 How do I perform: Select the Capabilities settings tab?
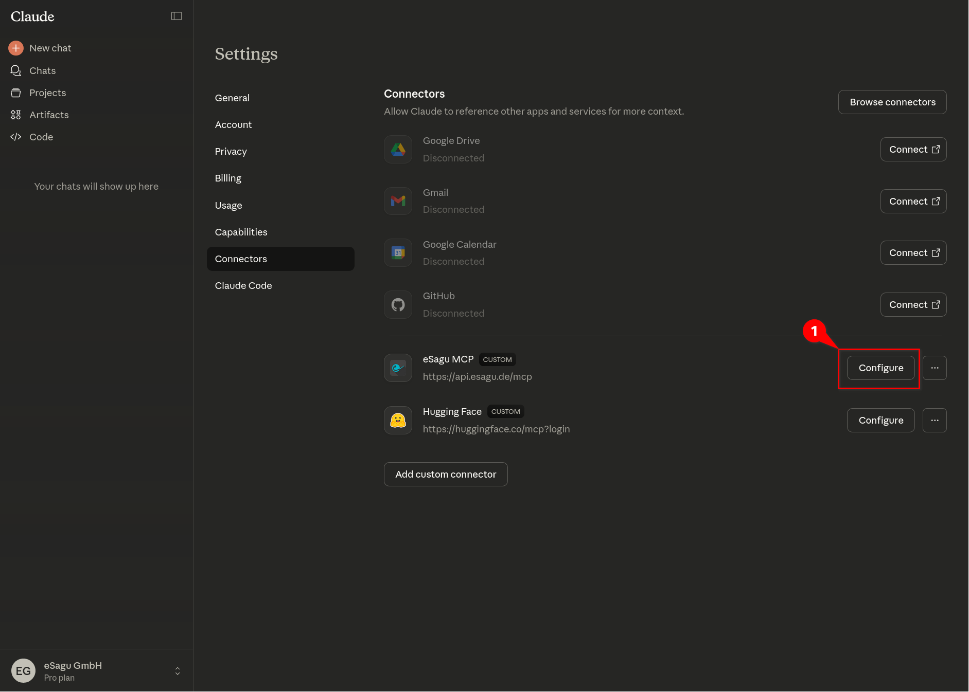(241, 232)
